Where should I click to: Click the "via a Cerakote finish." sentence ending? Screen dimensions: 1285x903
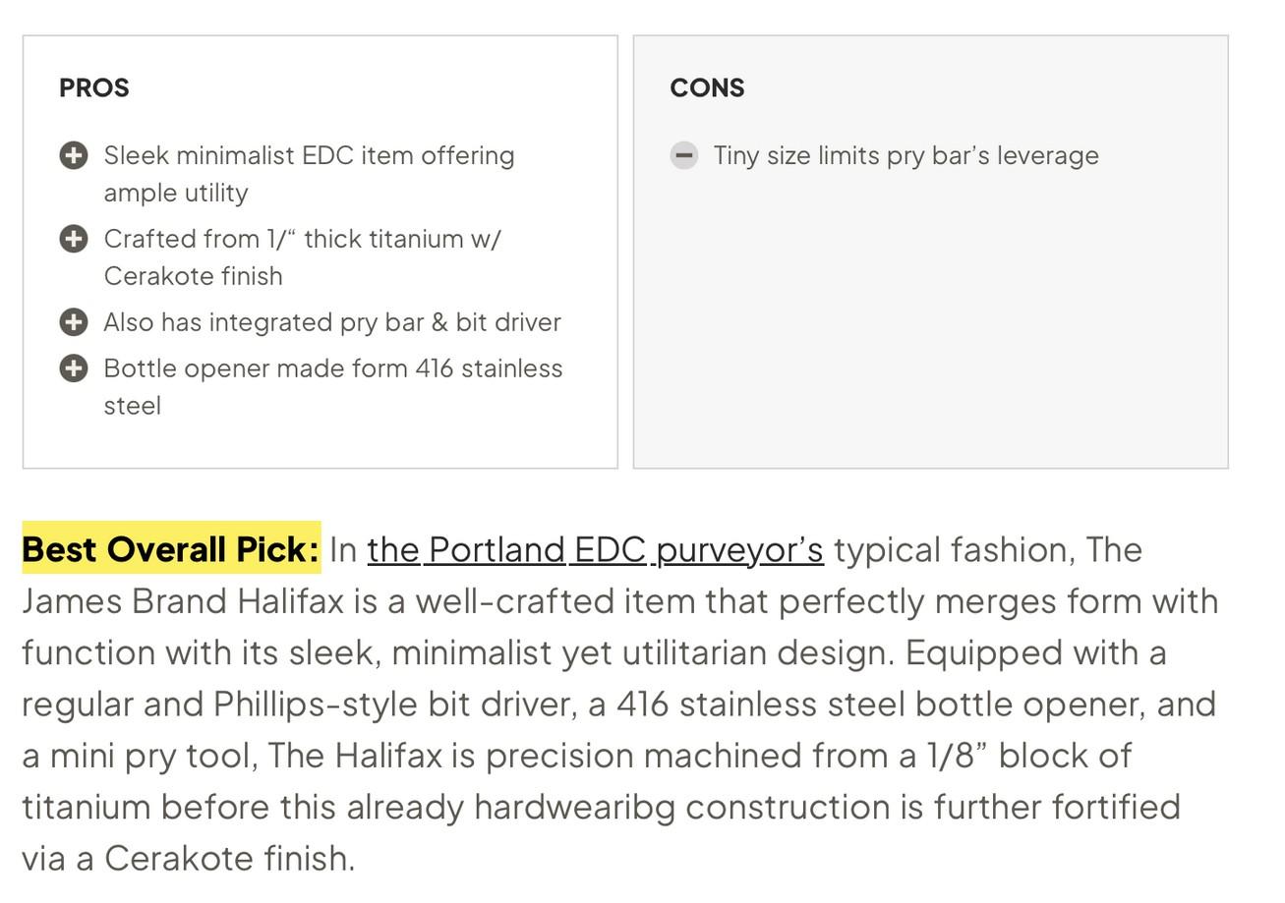click(188, 858)
